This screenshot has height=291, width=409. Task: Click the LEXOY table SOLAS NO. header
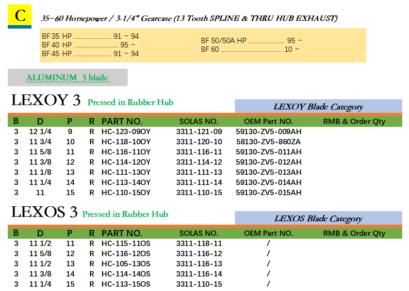(199, 122)
